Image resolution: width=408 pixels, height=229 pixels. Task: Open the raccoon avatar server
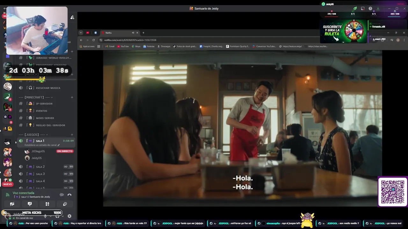(x=8, y=142)
